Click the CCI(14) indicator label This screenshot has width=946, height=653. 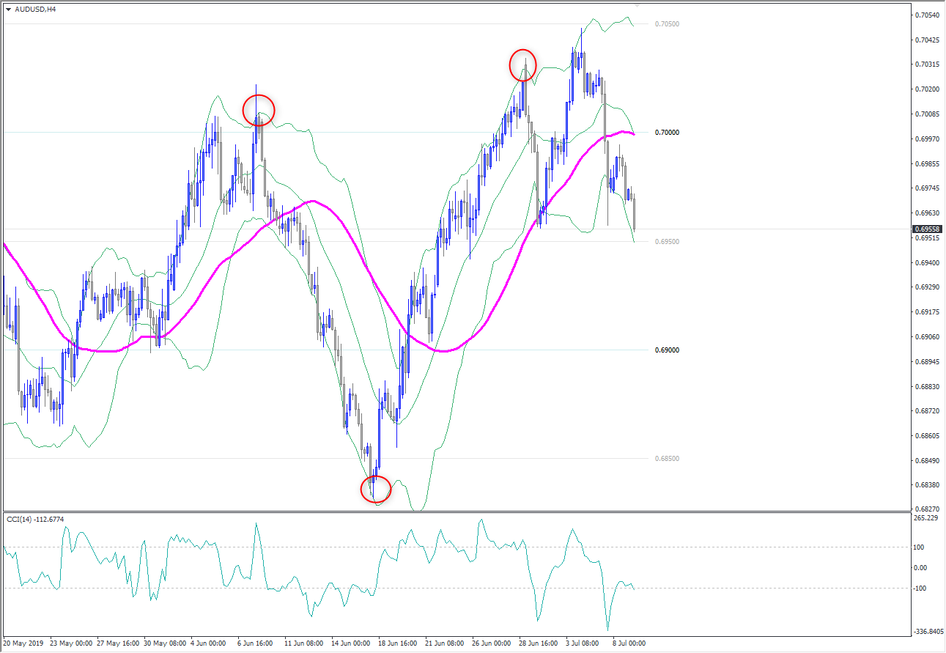point(35,520)
